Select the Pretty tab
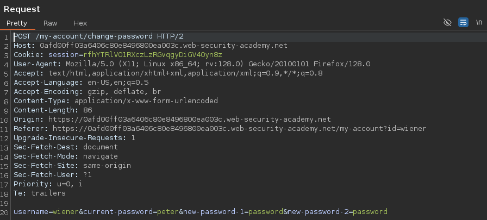This screenshot has width=487, height=220. pyautogui.click(x=17, y=23)
